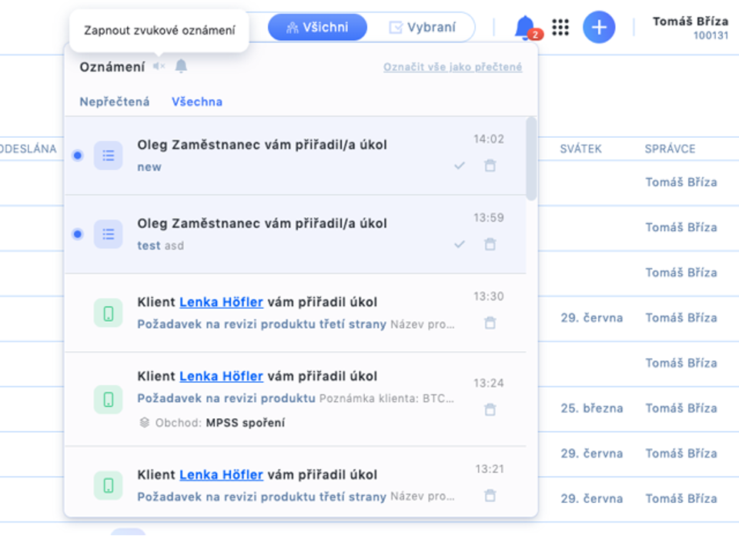Open Lenka Höfler link in 13:30 notification
The image size is (739, 536).
click(x=221, y=302)
